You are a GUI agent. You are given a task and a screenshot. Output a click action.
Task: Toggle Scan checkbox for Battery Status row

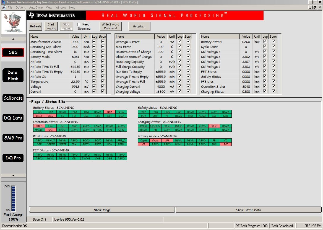pyautogui.click(x=273, y=42)
